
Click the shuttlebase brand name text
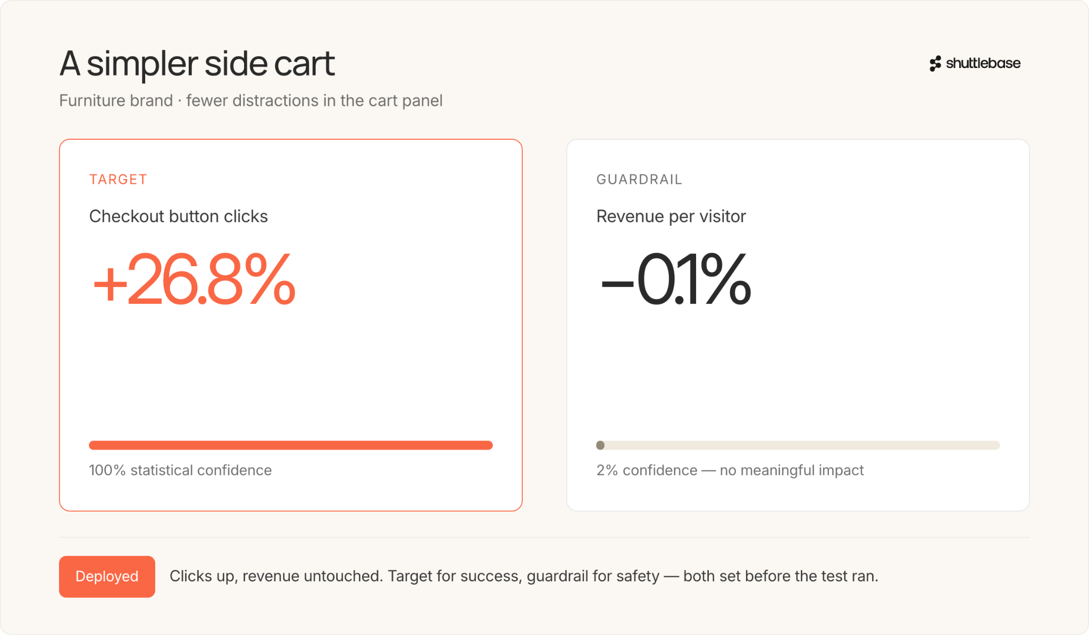[983, 63]
